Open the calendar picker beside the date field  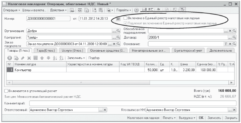click(118, 19)
